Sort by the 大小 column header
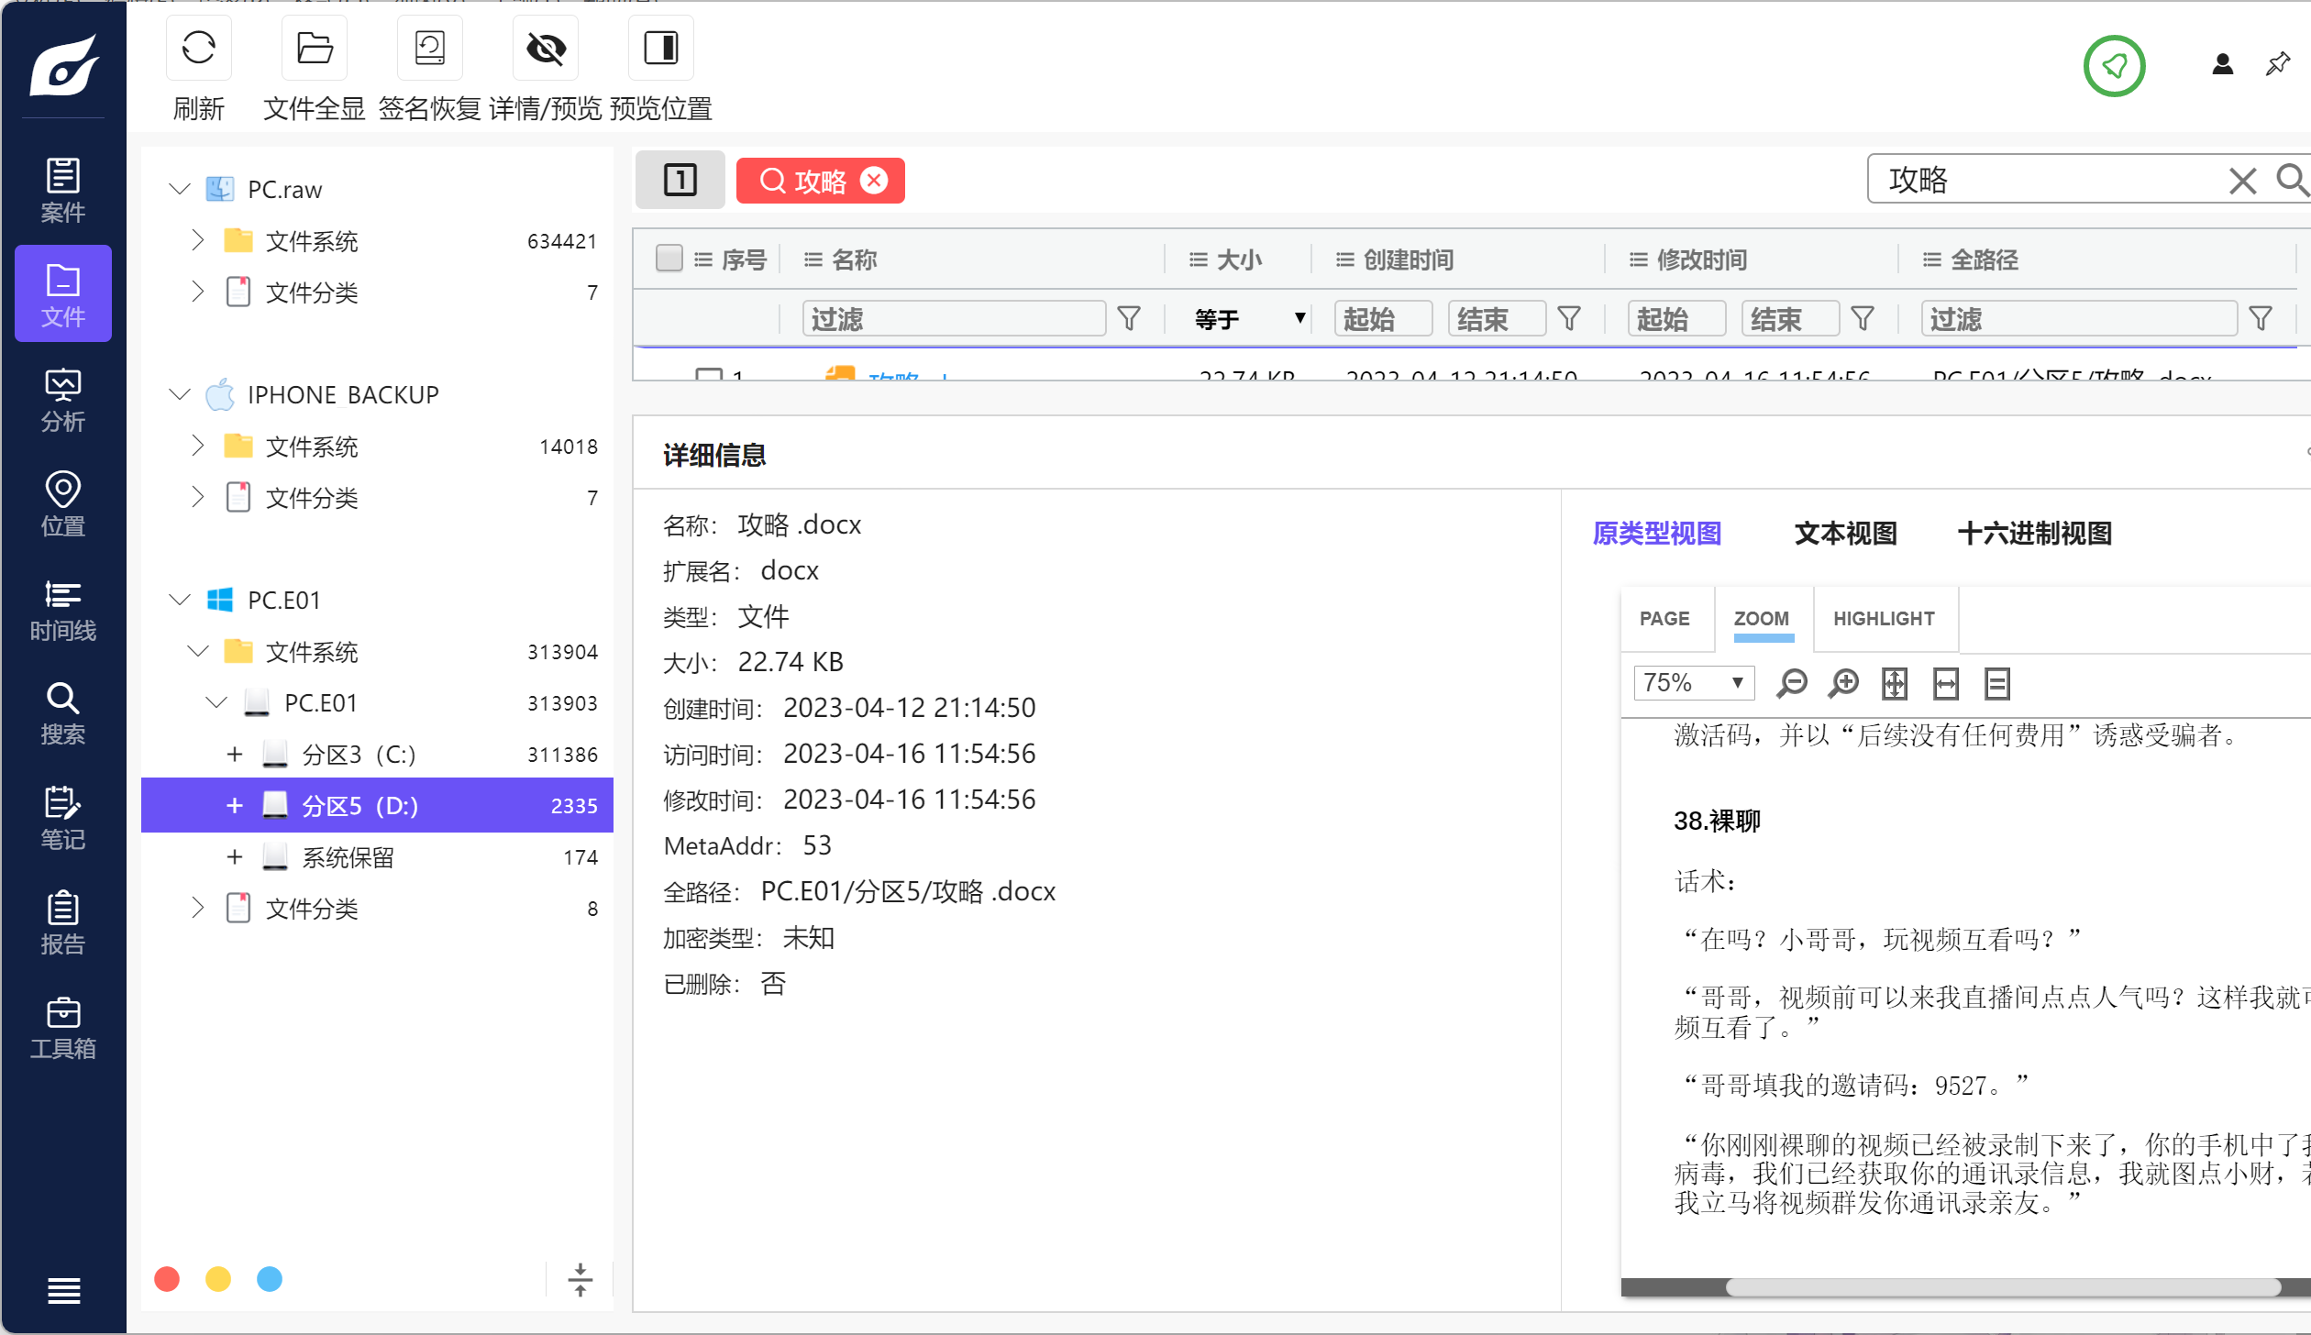The height and width of the screenshot is (1335, 2311). tap(1238, 259)
